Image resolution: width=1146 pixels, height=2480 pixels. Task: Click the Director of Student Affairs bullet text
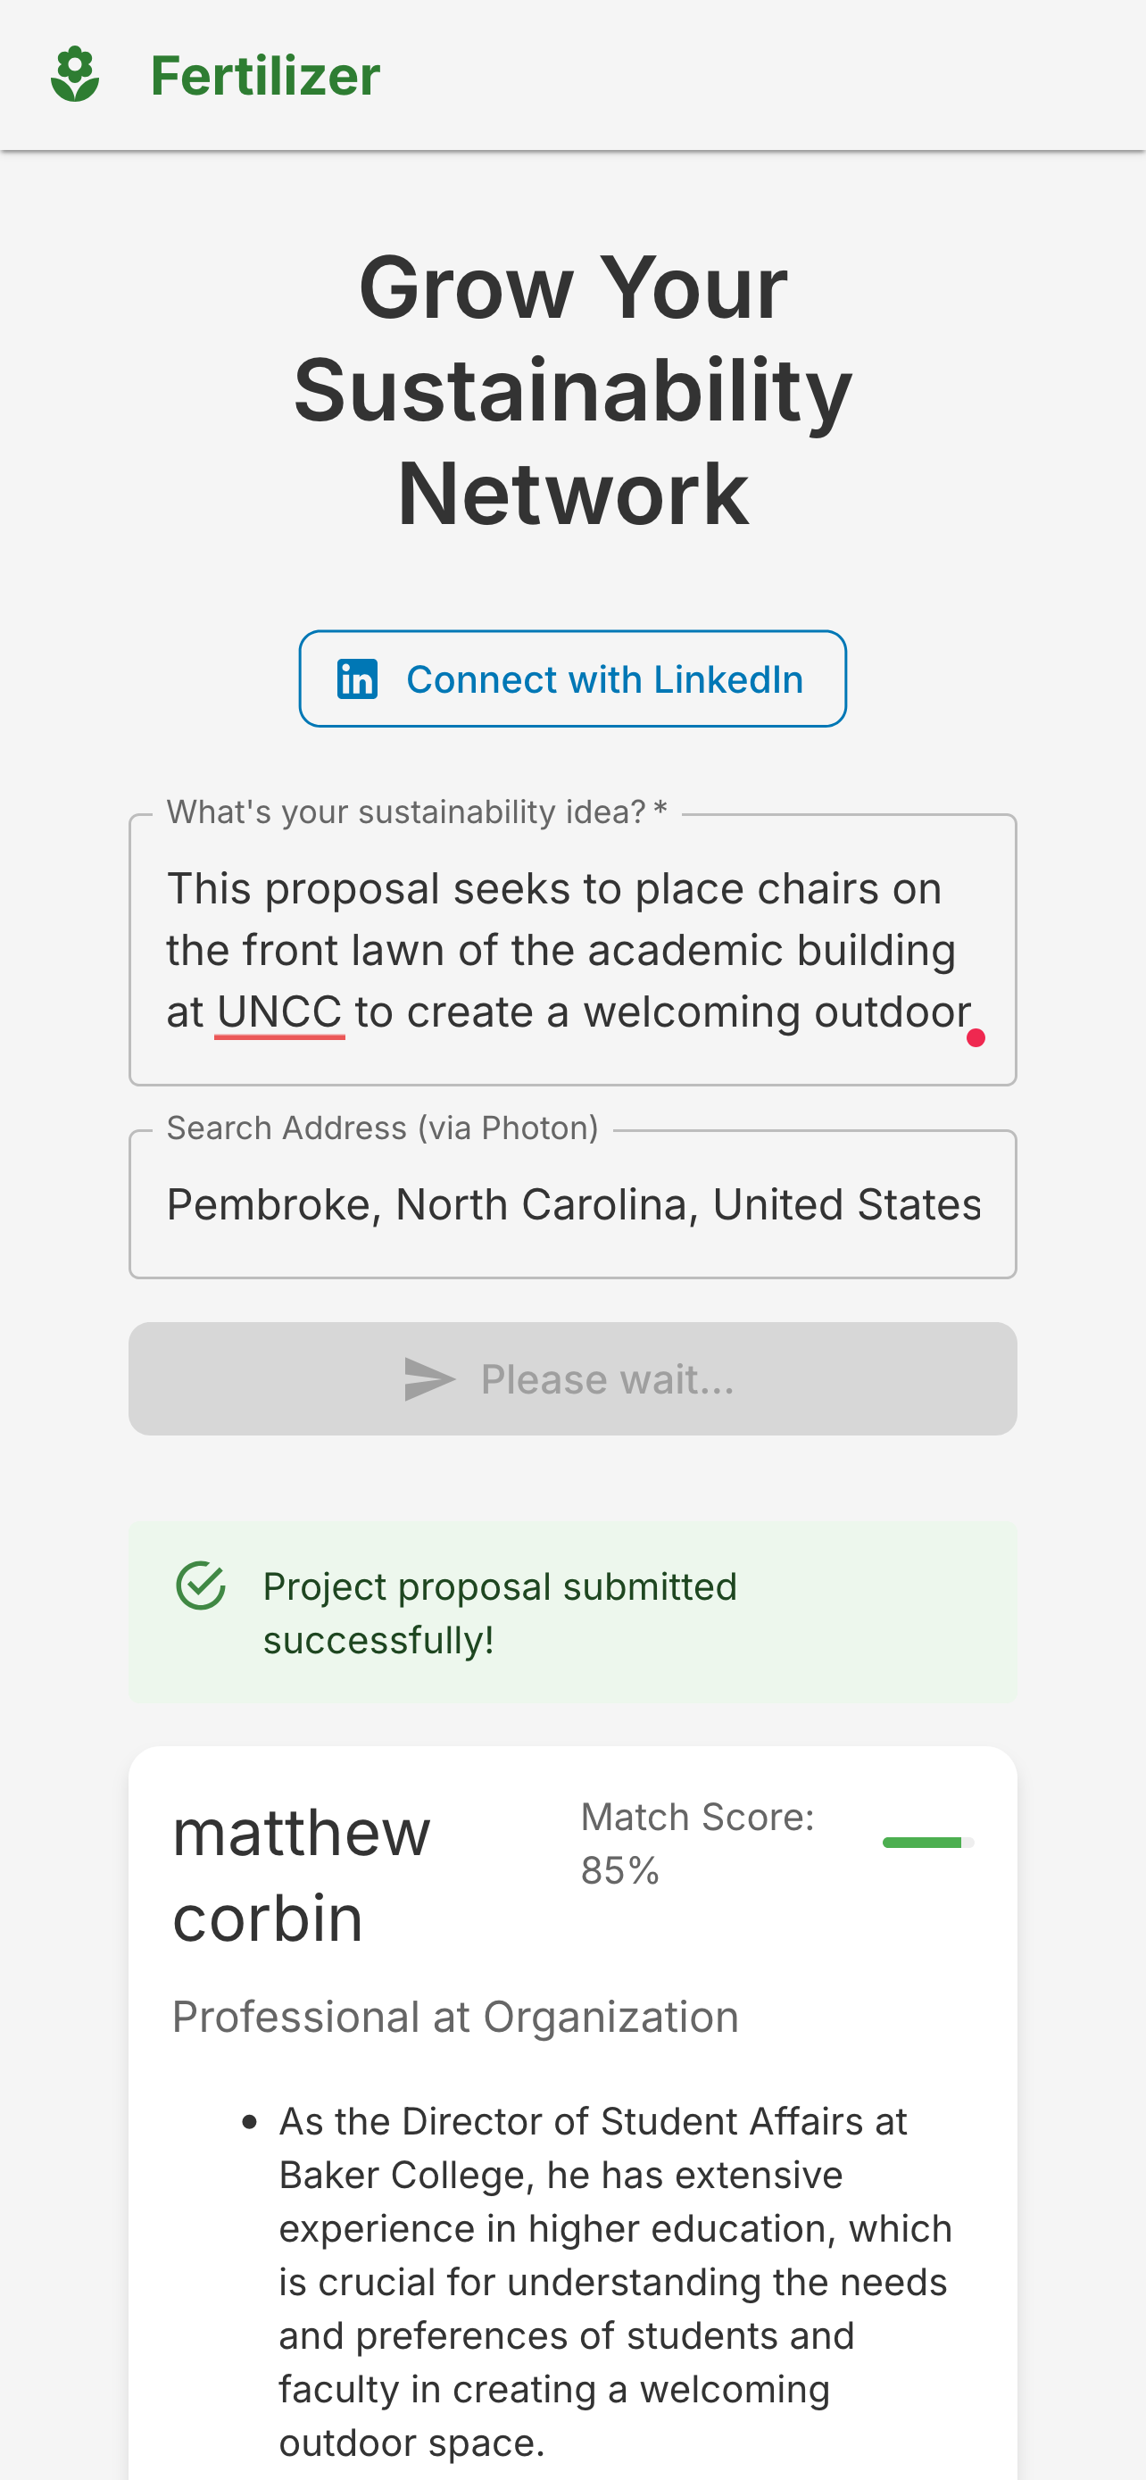614,2281
